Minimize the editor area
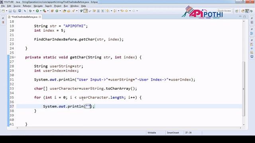 click(240, 17)
